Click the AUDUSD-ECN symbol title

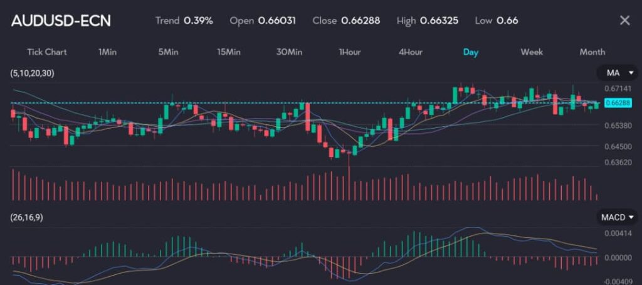point(61,21)
